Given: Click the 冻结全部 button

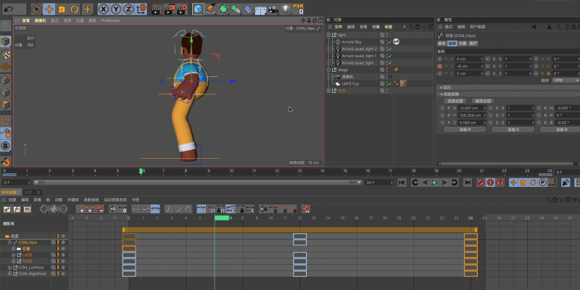Looking at the screenshot, I should [455, 101].
